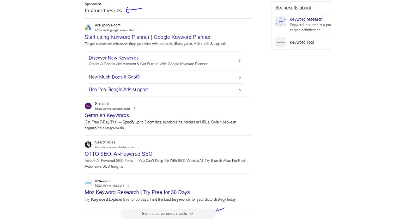Expand the How Much Does It Cost chevron

click(240, 77)
